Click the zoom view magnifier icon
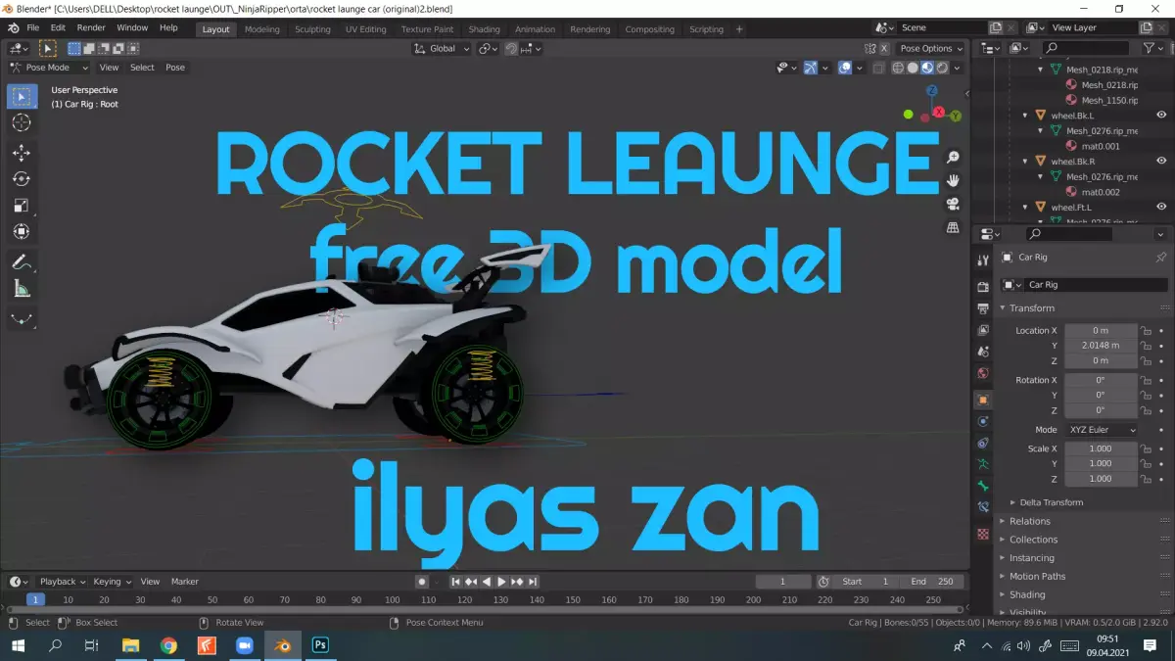1175x661 pixels. pyautogui.click(x=953, y=158)
